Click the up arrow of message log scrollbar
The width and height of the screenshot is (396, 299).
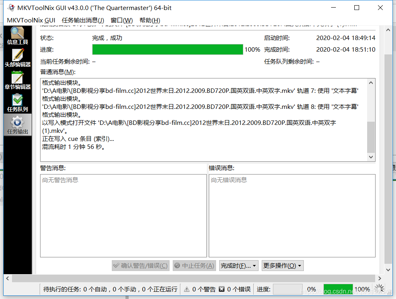371,83
